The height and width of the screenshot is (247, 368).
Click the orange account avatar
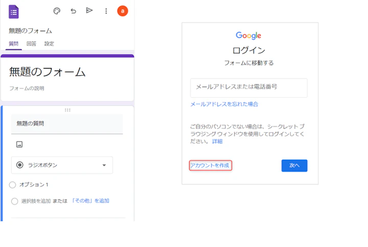click(x=123, y=11)
